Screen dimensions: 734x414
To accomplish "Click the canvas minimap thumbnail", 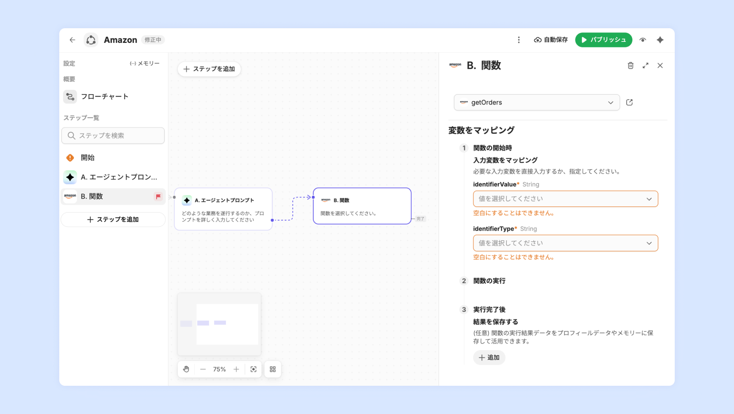I will pos(219,324).
